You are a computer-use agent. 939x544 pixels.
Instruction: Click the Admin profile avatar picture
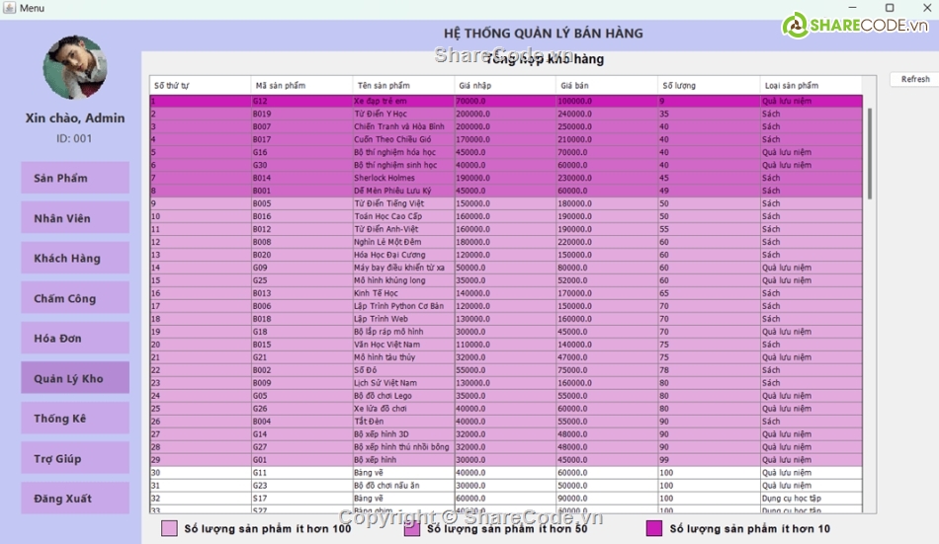[75, 67]
